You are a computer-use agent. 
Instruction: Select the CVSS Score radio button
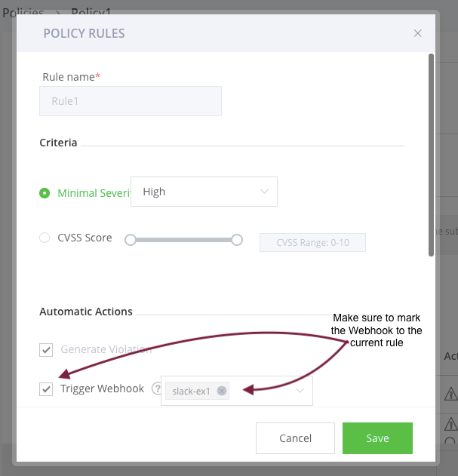pos(45,238)
